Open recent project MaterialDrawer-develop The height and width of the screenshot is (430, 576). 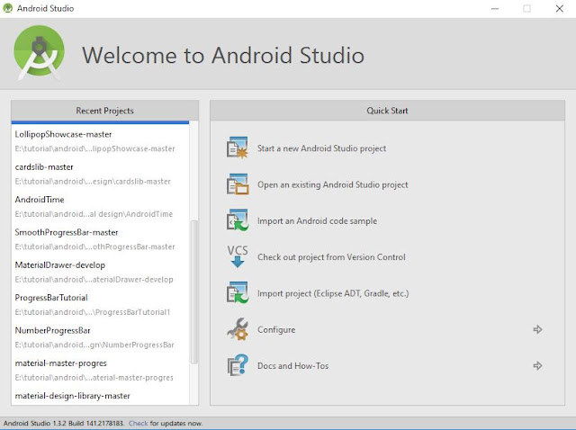tap(60, 265)
